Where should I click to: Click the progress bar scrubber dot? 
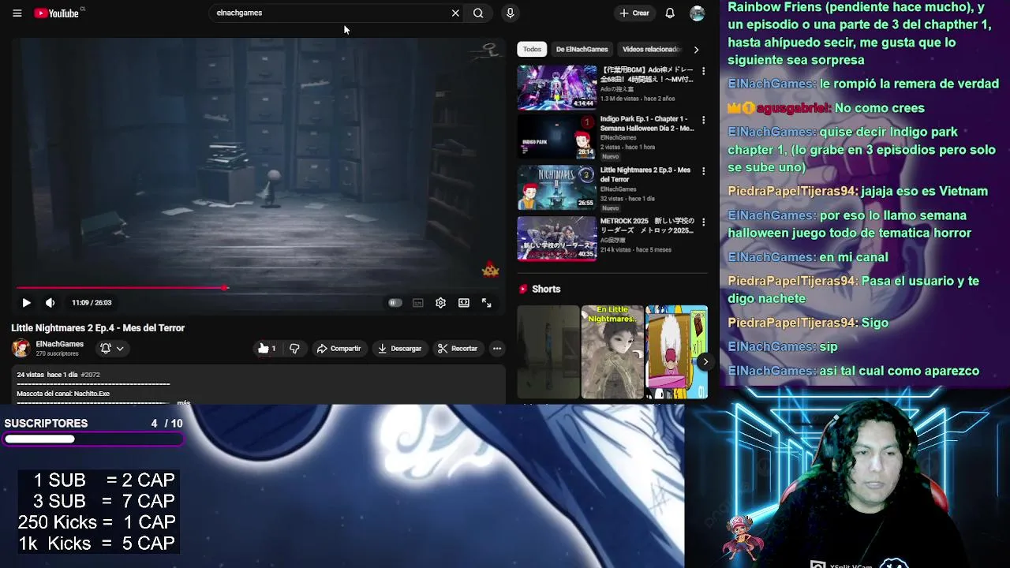[x=225, y=288]
